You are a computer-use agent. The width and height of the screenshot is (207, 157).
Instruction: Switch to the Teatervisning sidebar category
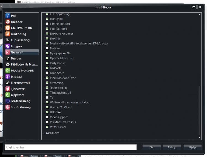(22, 101)
